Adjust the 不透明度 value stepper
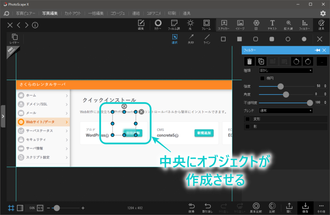 coord(325,102)
